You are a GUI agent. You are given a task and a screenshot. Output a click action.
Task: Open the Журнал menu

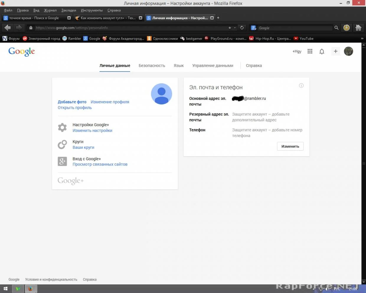click(50, 10)
